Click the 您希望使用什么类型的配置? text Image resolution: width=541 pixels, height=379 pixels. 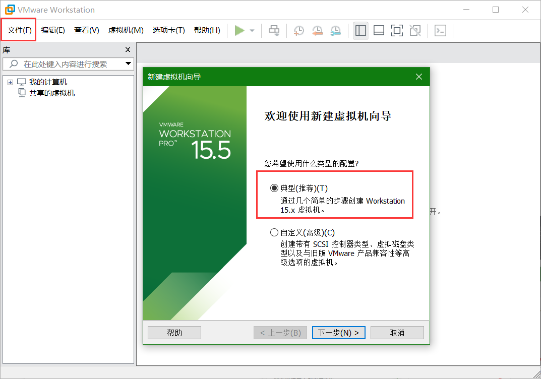(312, 163)
